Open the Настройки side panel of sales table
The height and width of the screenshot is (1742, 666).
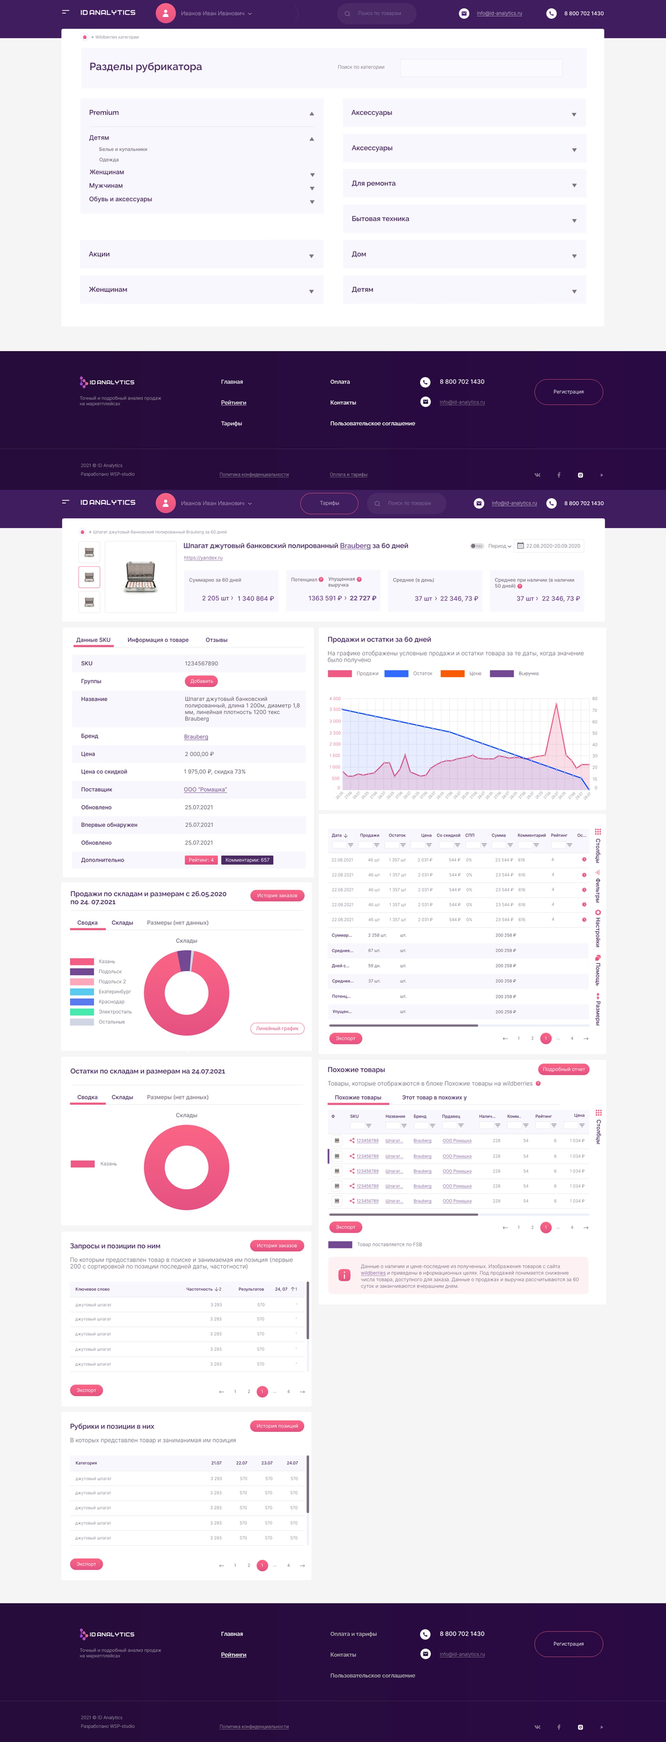click(598, 912)
